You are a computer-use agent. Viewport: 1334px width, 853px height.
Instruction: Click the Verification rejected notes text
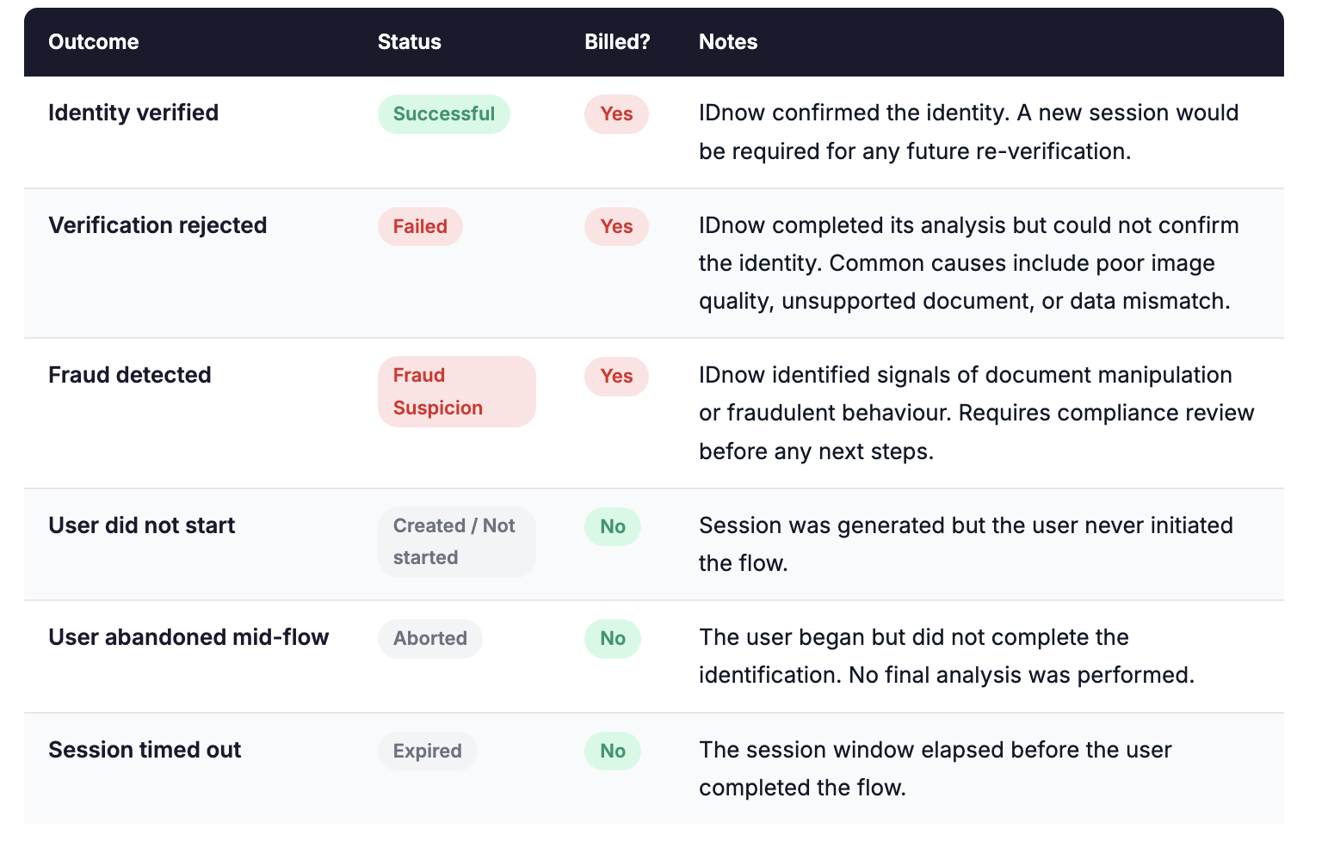969,263
